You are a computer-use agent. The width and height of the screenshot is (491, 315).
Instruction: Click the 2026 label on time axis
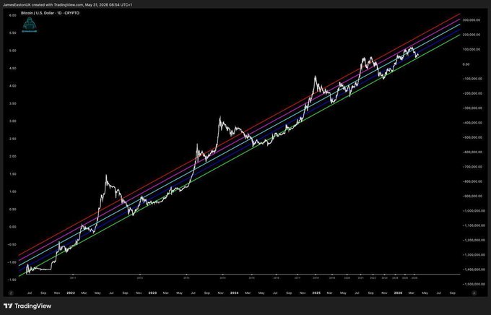click(x=398, y=293)
